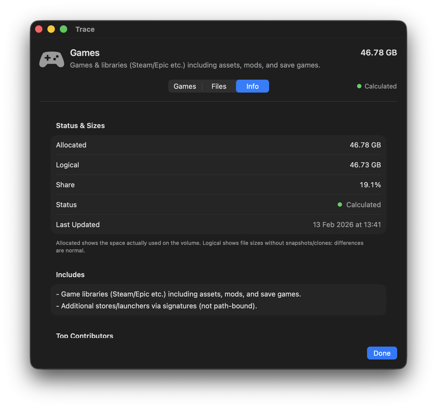Select the Logical size row

pyautogui.click(x=218, y=165)
